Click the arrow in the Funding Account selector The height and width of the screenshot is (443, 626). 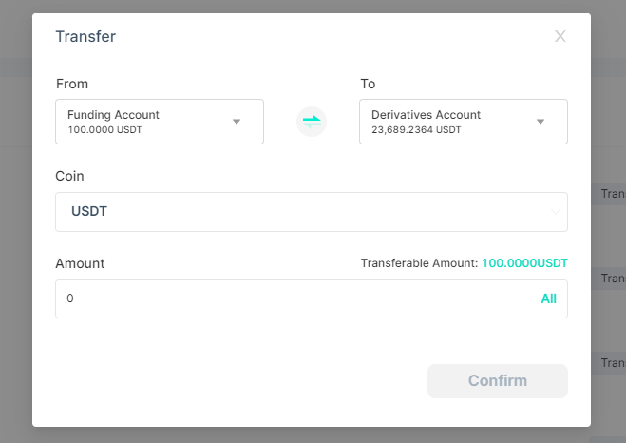tap(237, 122)
